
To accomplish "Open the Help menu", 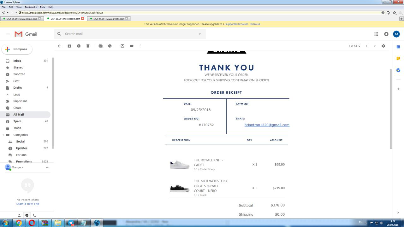I will (x=50, y=7).
